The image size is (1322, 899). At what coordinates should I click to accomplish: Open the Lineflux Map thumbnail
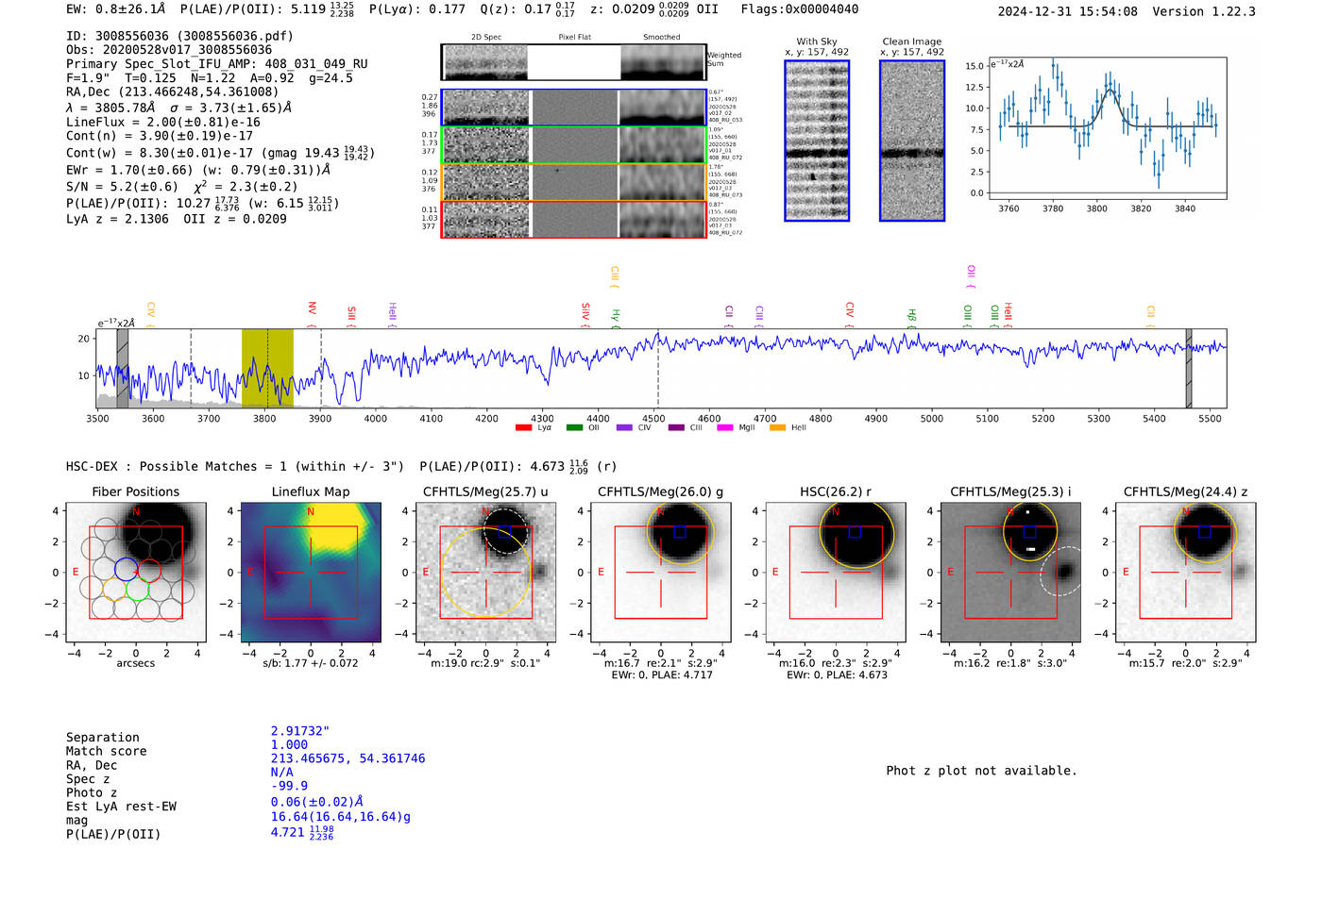coord(311,573)
